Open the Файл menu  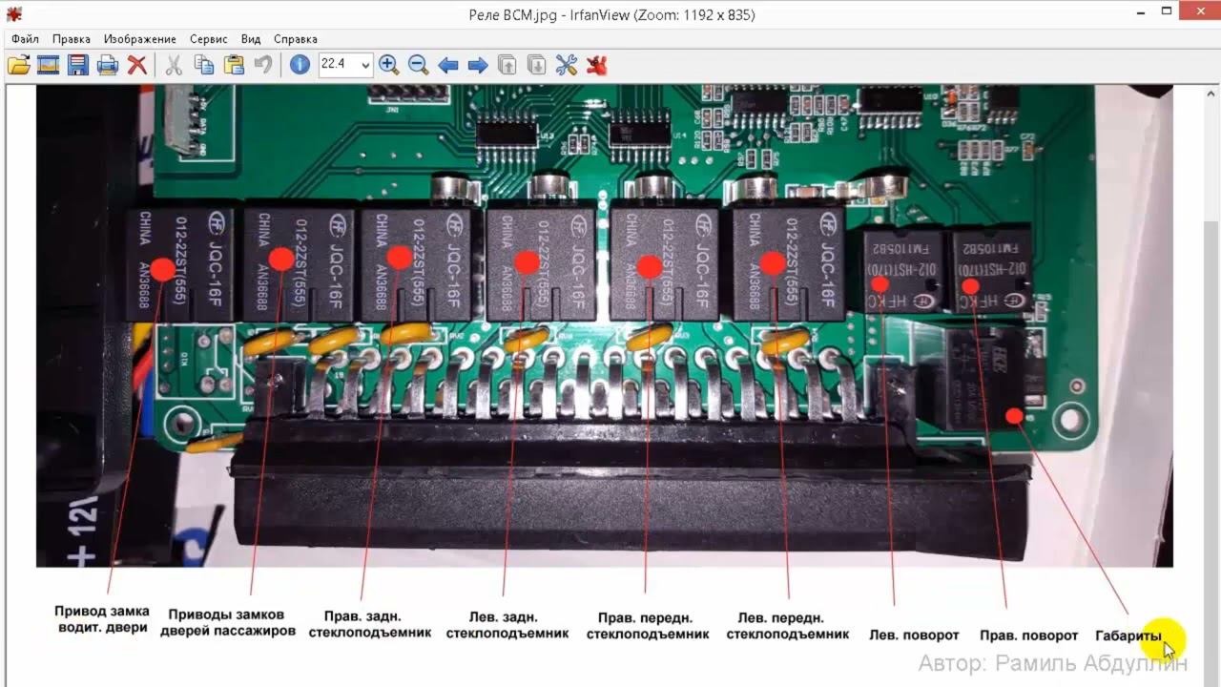(26, 39)
